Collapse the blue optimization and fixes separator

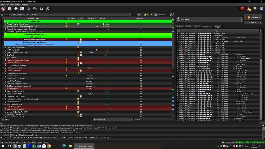point(3,45)
